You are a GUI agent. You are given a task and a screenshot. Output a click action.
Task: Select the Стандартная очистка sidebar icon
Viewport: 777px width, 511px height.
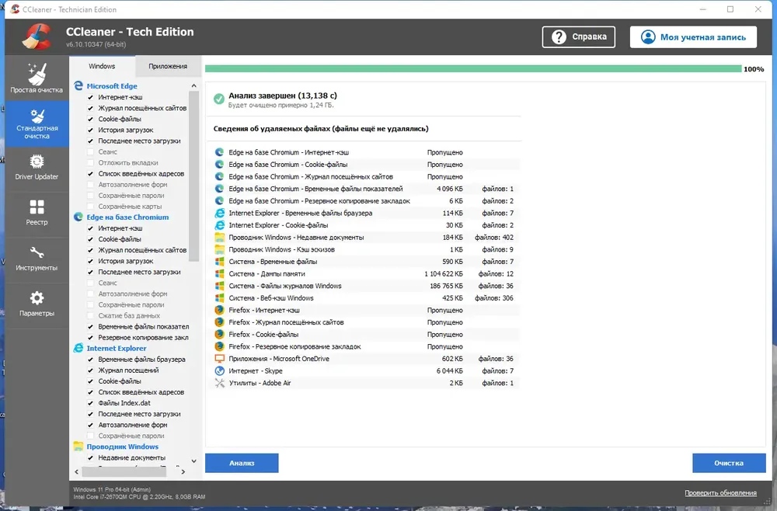(x=37, y=123)
